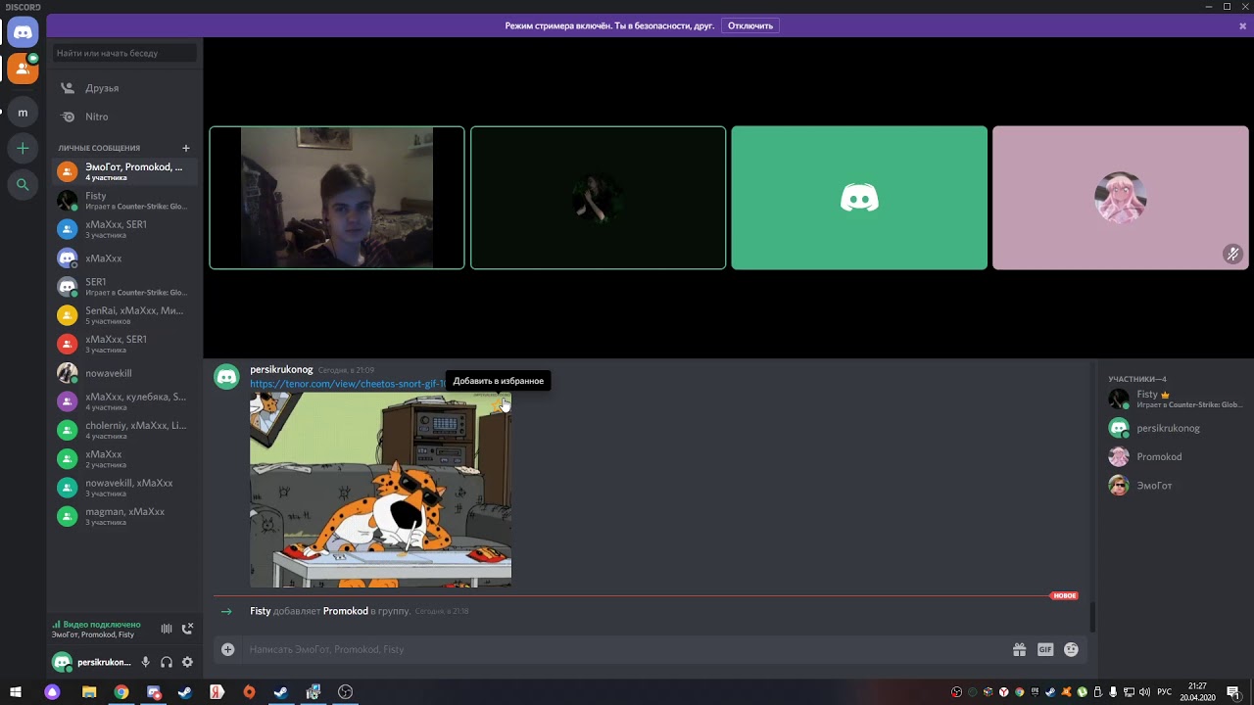Open the magman, xMaXxx group chat
Viewport: 1254px width, 705px height.
pyautogui.click(x=124, y=516)
